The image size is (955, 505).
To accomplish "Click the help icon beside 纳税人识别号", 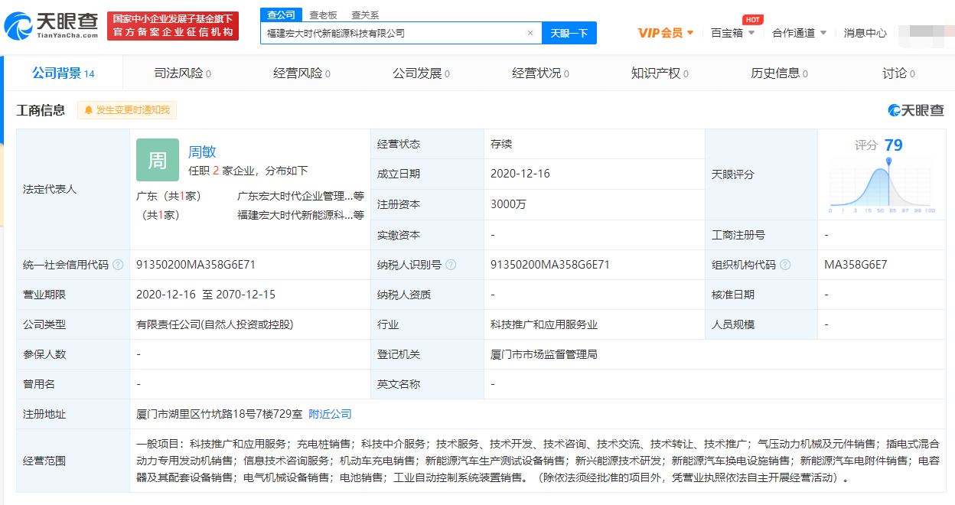I will click(451, 265).
